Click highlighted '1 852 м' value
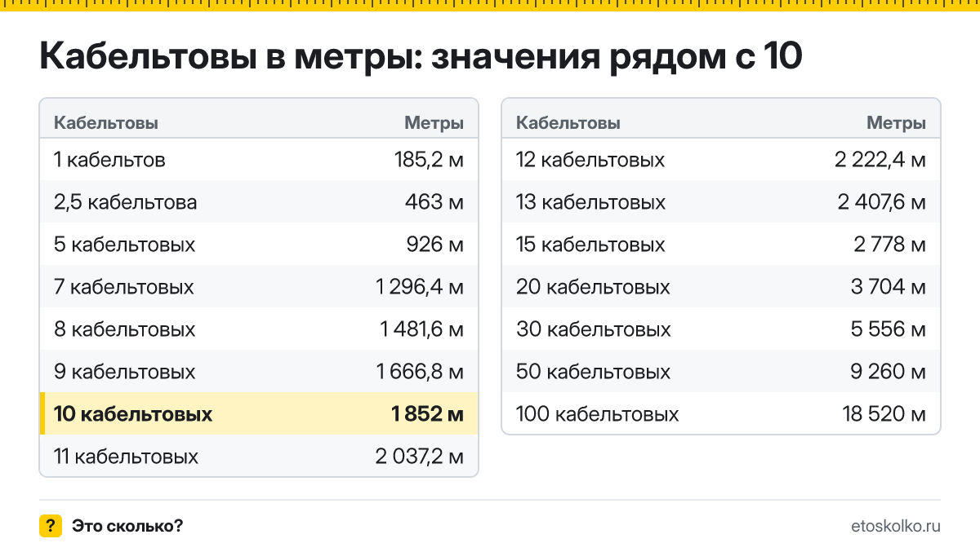This screenshot has width=980, height=552. tap(428, 414)
